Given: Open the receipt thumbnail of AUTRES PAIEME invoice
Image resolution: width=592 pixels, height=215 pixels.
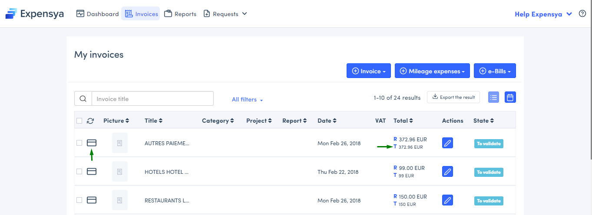Looking at the screenshot, I should pyautogui.click(x=120, y=143).
